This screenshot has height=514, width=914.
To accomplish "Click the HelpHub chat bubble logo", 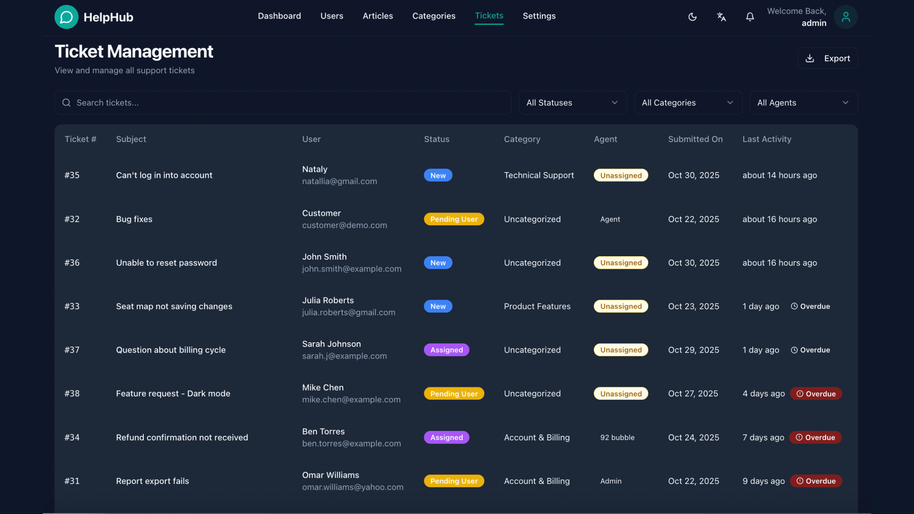I will pos(66,17).
